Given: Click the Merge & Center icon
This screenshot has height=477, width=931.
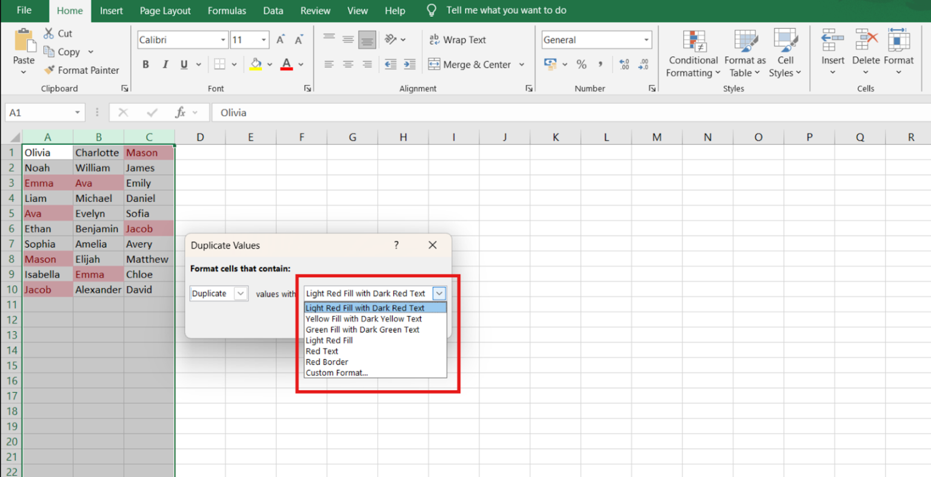Looking at the screenshot, I should tap(434, 64).
